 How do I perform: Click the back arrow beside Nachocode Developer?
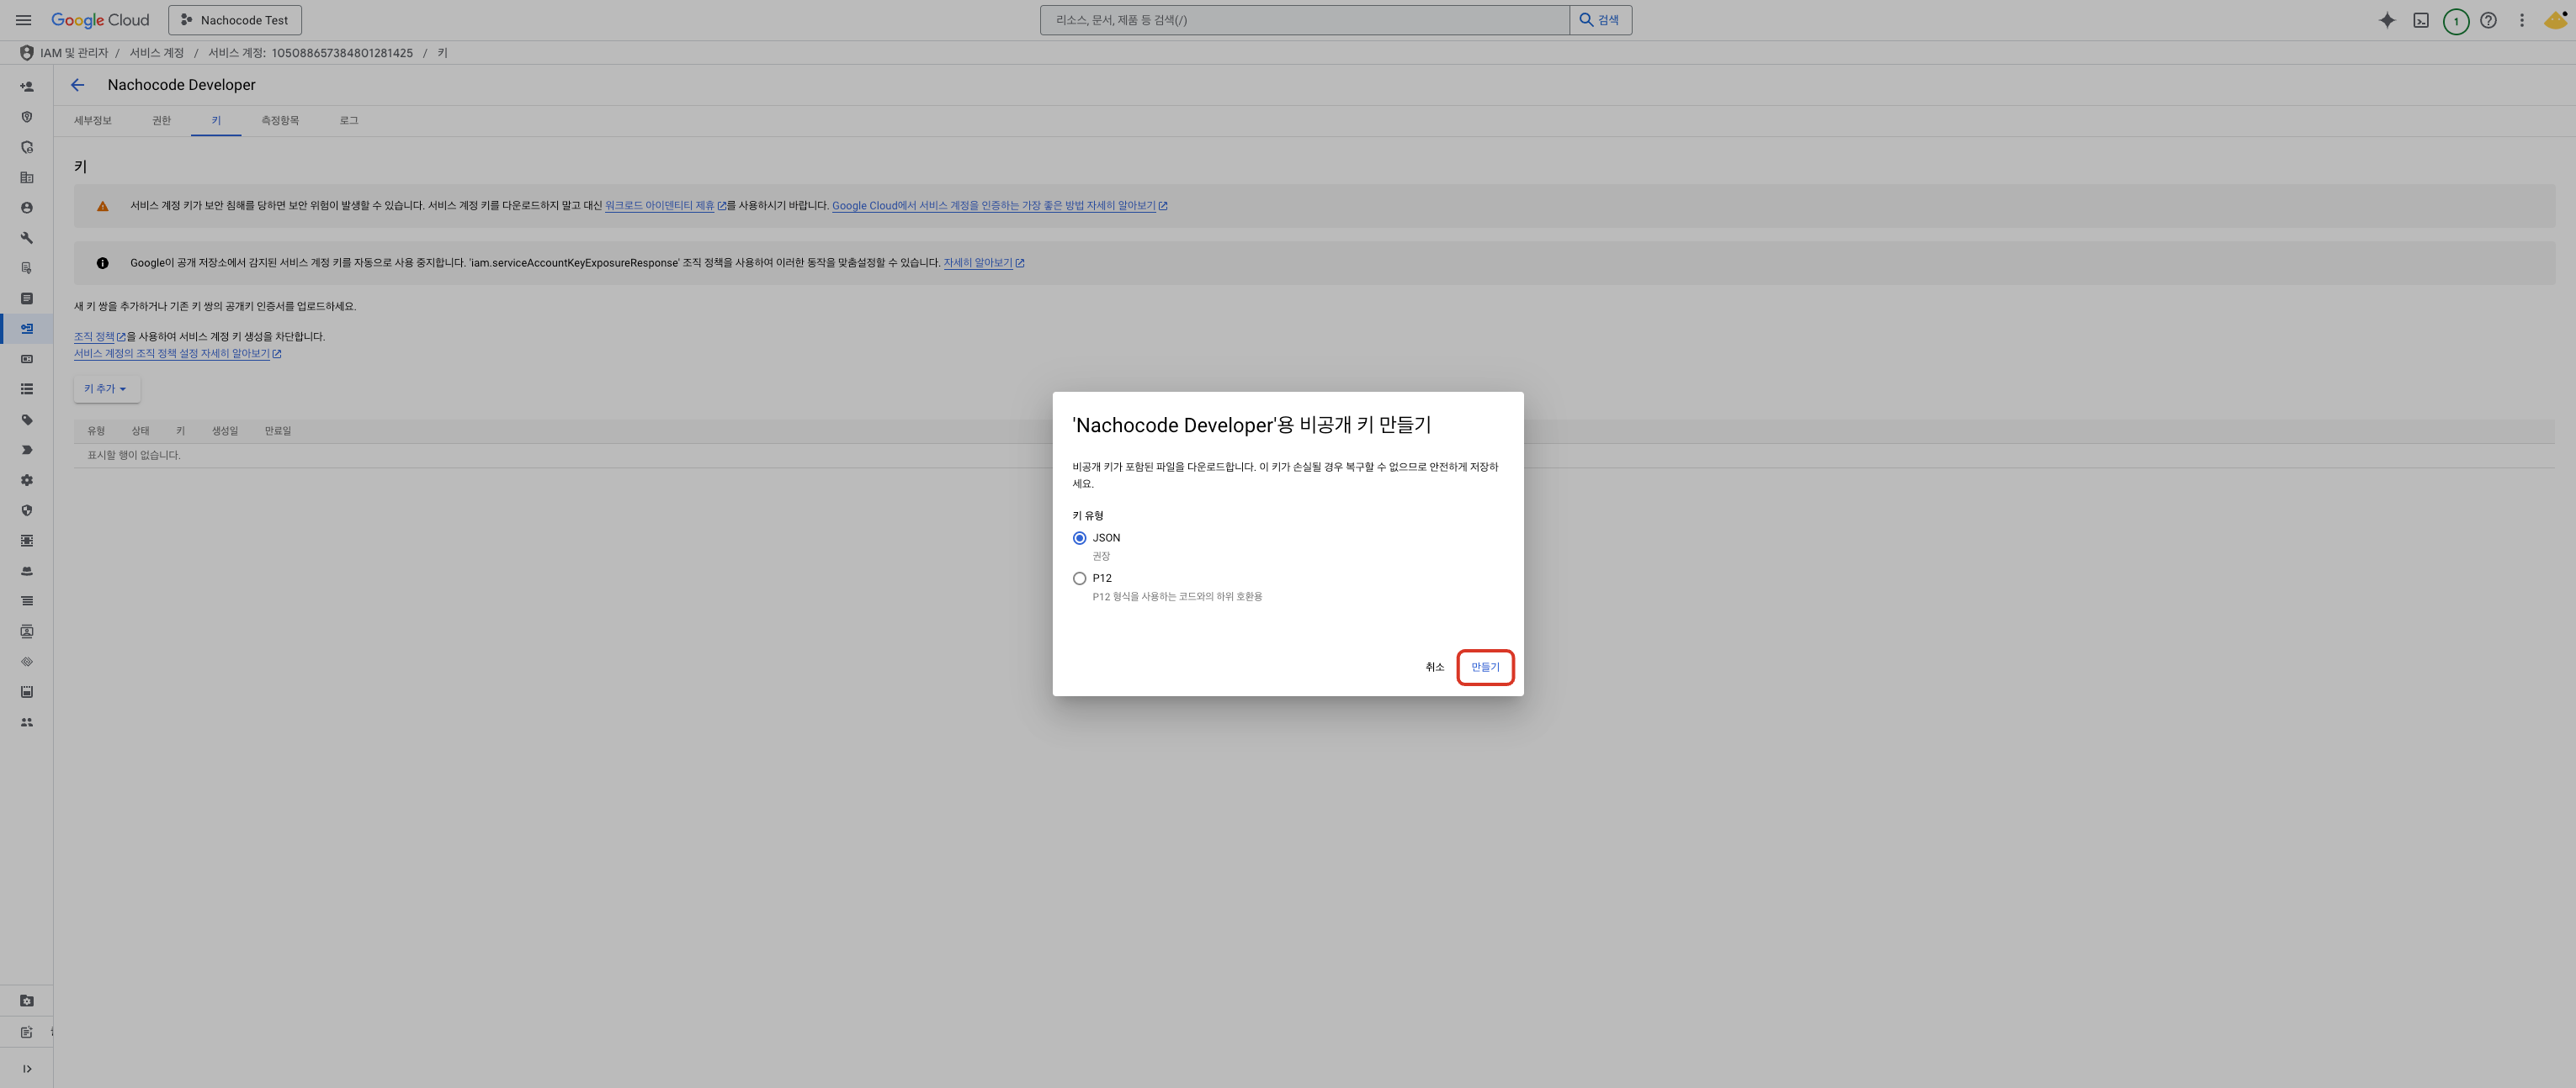pos(77,85)
